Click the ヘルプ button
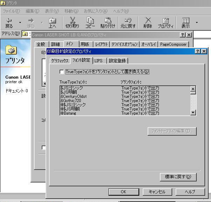This screenshot has width=211, height=202. pos(190,192)
